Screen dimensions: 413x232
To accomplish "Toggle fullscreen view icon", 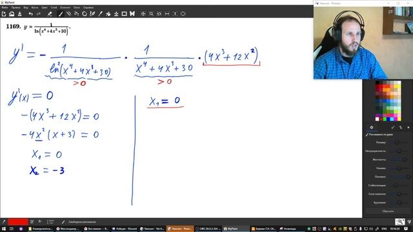I will (x=183, y=14).
